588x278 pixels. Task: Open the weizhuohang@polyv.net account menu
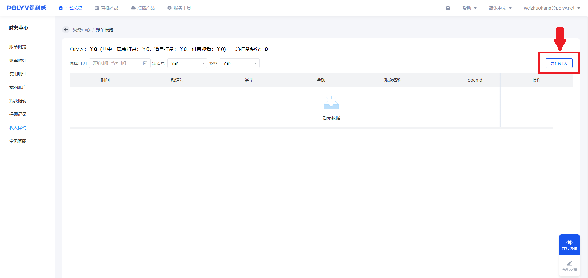tap(552, 8)
